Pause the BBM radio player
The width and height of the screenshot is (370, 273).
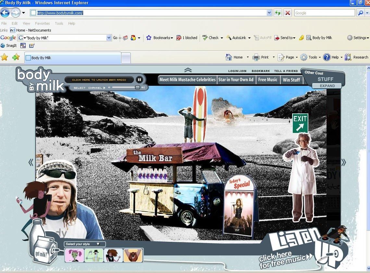click(x=139, y=80)
